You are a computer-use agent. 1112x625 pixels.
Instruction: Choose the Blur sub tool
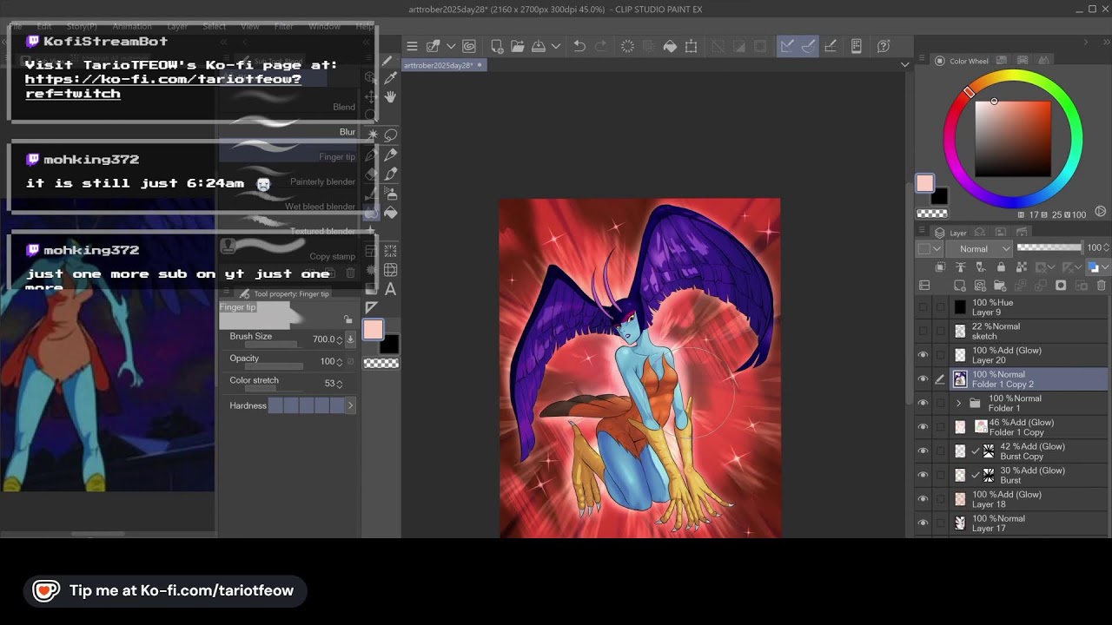[x=288, y=132]
